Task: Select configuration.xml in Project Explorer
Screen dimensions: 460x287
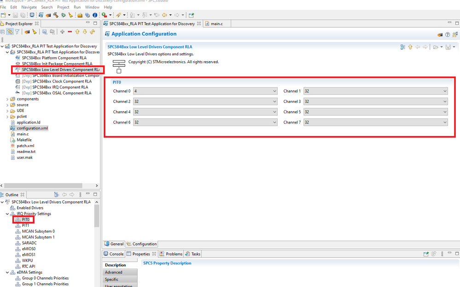Action: (x=32, y=128)
